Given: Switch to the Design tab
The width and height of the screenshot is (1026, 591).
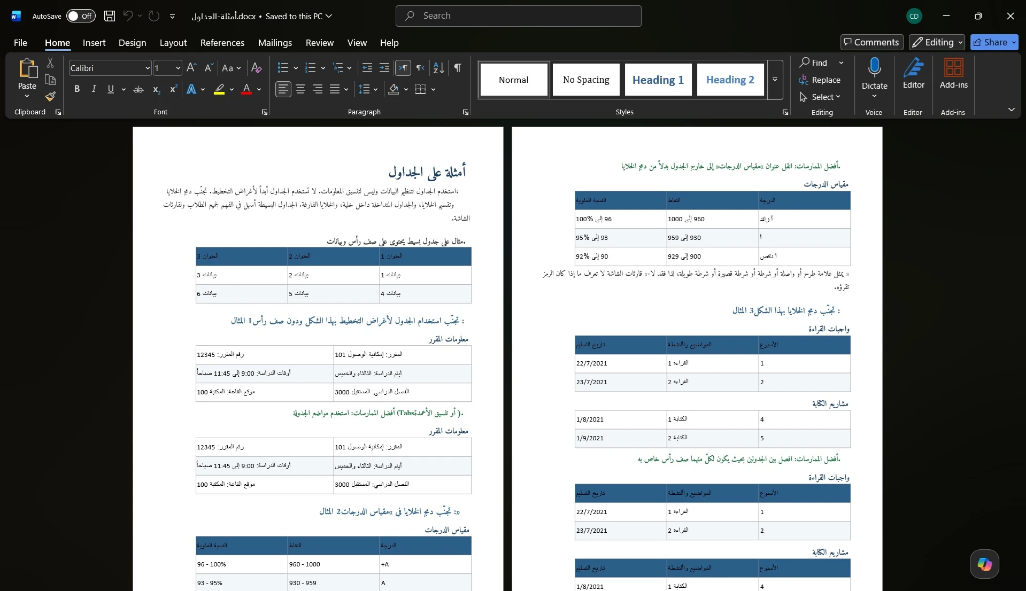Looking at the screenshot, I should (x=132, y=43).
